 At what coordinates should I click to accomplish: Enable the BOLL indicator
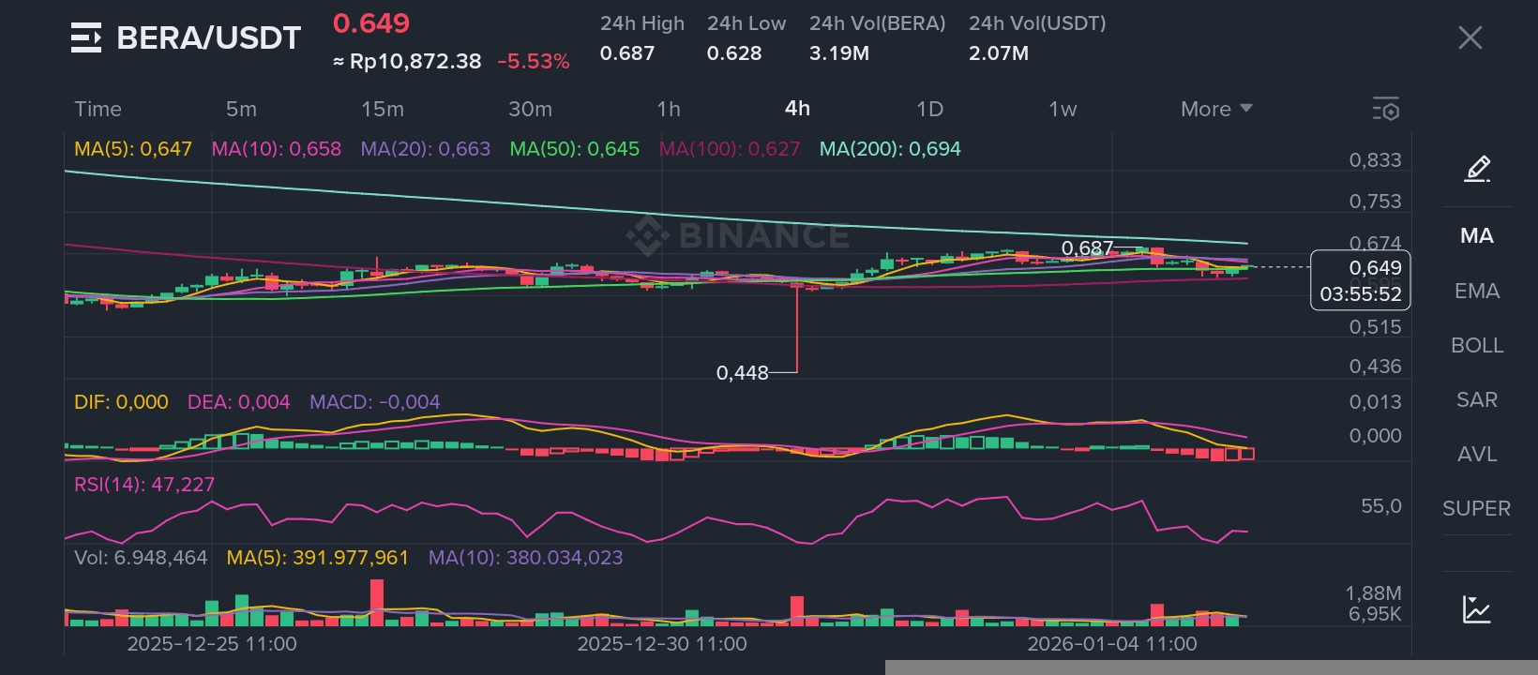click(1477, 345)
